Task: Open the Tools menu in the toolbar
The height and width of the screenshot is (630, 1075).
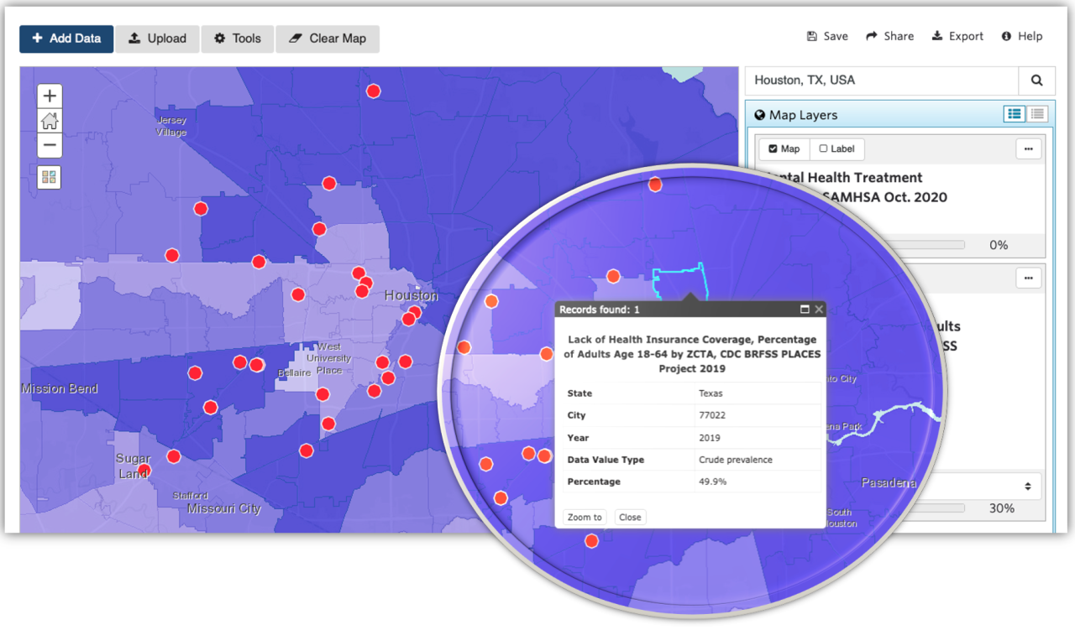Action: click(x=237, y=39)
